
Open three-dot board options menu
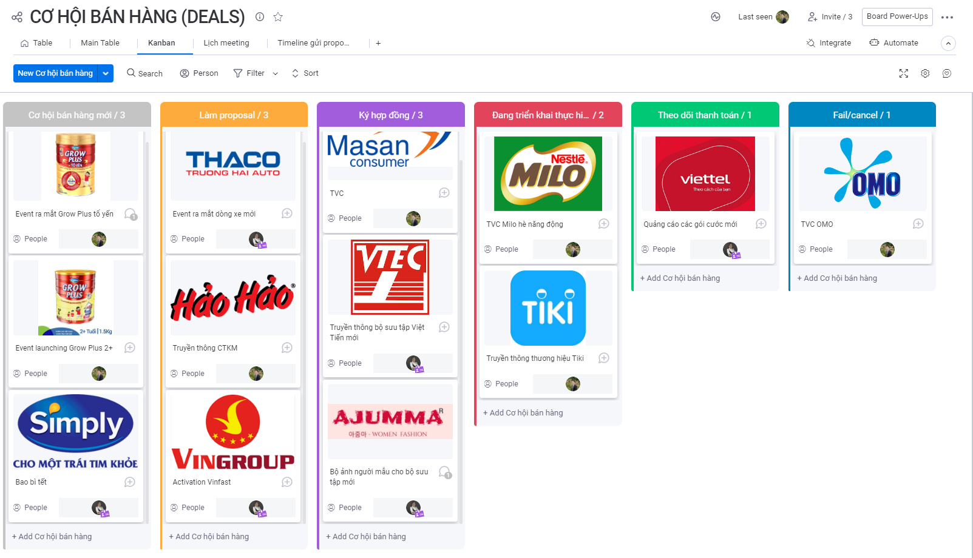point(947,18)
